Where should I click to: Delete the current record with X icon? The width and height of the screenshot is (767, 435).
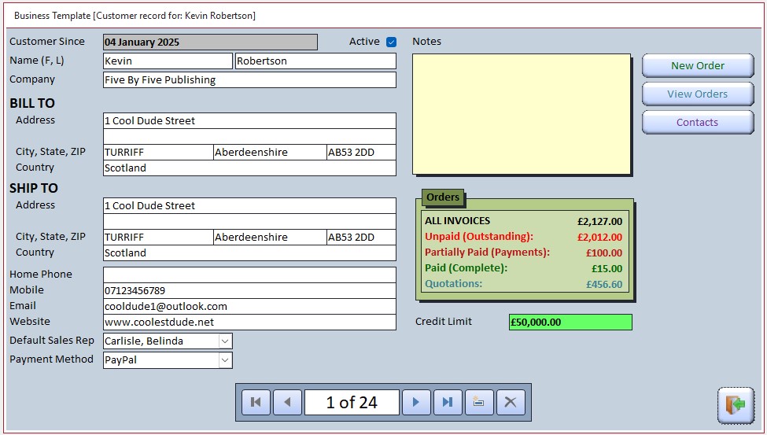coord(510,402)
